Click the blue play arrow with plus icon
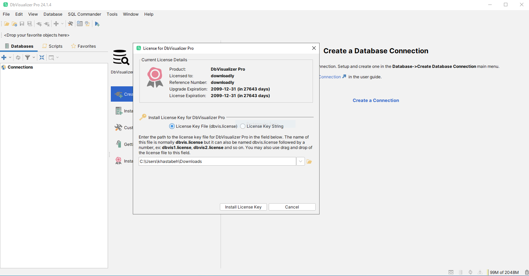This screenshot has width=529, height=276. click(97, 24)
